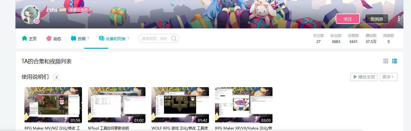This screenshot has height=131, width=411.
Task: View the 粉丝数 followers count
Action: coord(336,39)
